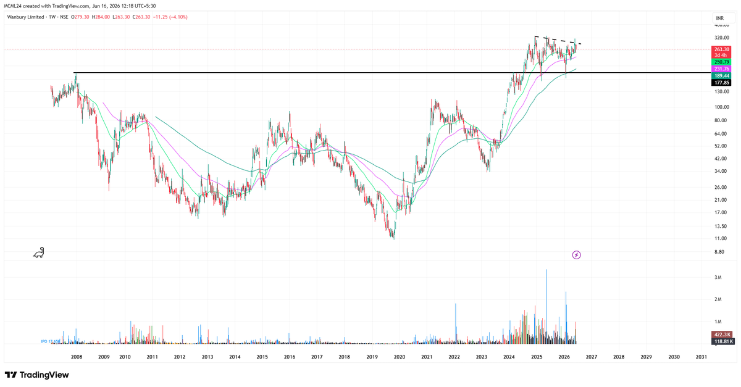Click the dinosaur icon on the chart
This screenshot has height=387, width=741.
39,252
